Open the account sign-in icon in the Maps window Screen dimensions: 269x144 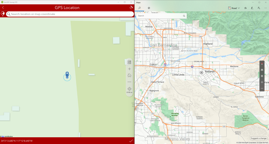[259, 8]
